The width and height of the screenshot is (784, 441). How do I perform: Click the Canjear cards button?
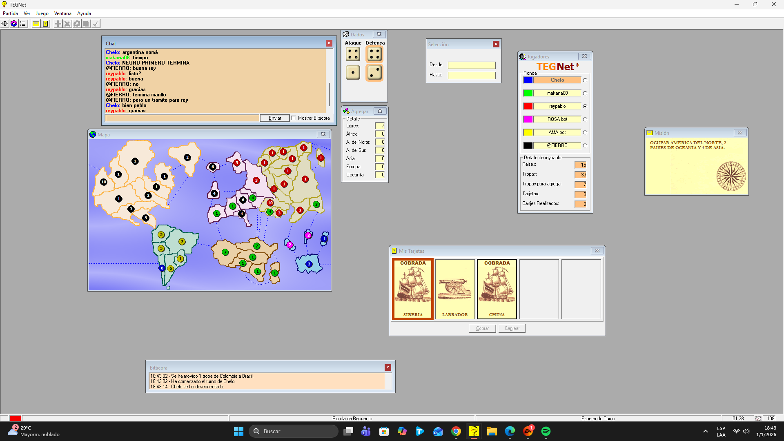[x=512, y=328]
